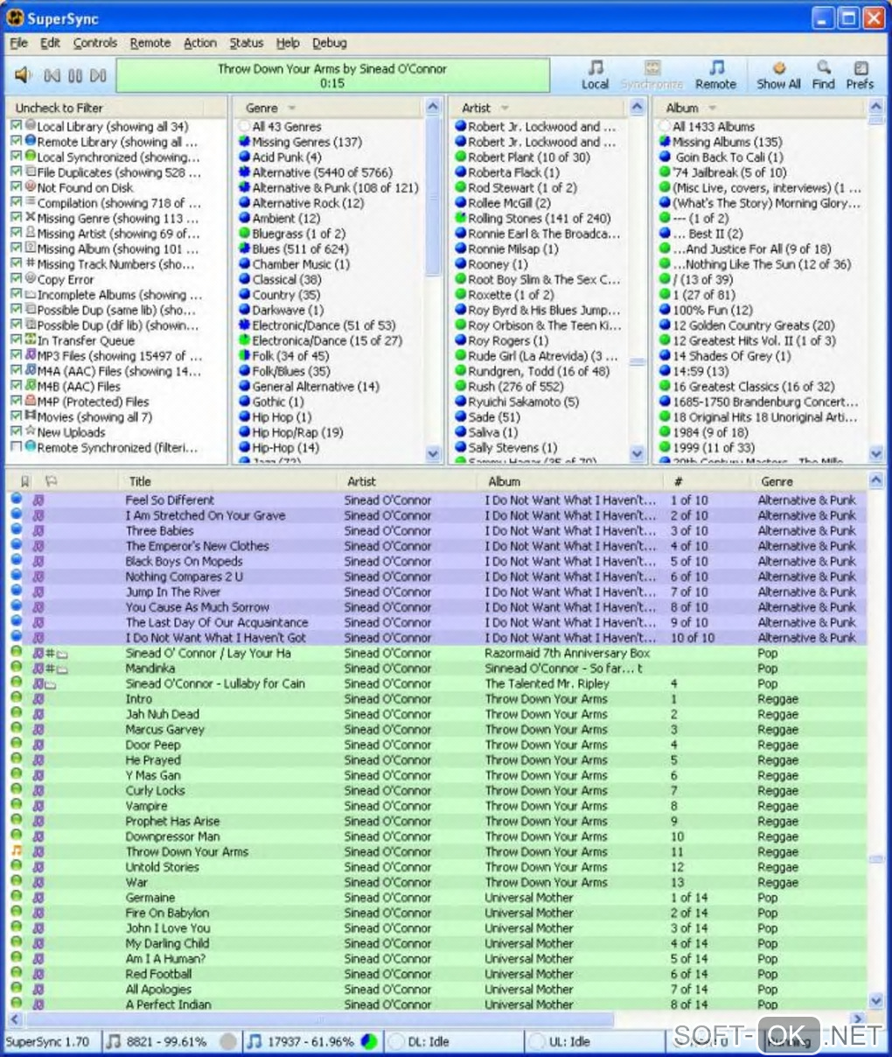Open the File menu
892x1057 pixels.
pos(18,42)
